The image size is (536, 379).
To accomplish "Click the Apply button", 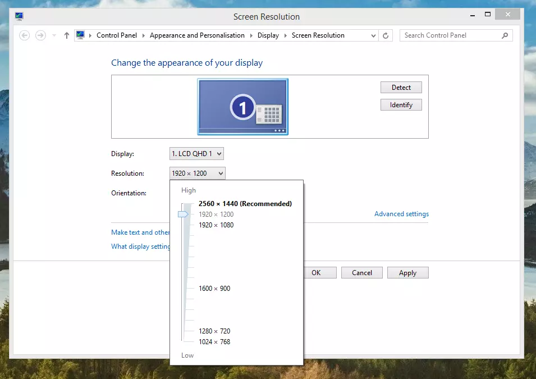I will [x=408, y=273].
